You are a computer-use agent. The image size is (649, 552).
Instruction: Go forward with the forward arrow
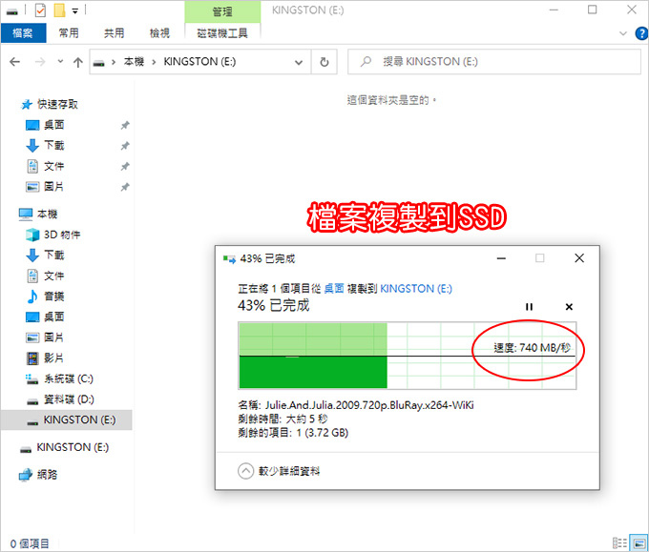pyautogui.click(x=40, y=62)
